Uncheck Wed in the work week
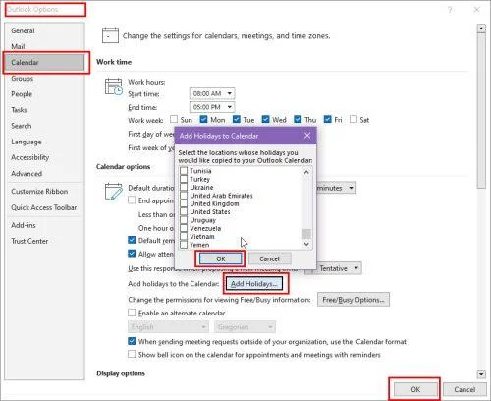Image resolution: width=491 pixels, height=401 pixels. click(265, 119)
